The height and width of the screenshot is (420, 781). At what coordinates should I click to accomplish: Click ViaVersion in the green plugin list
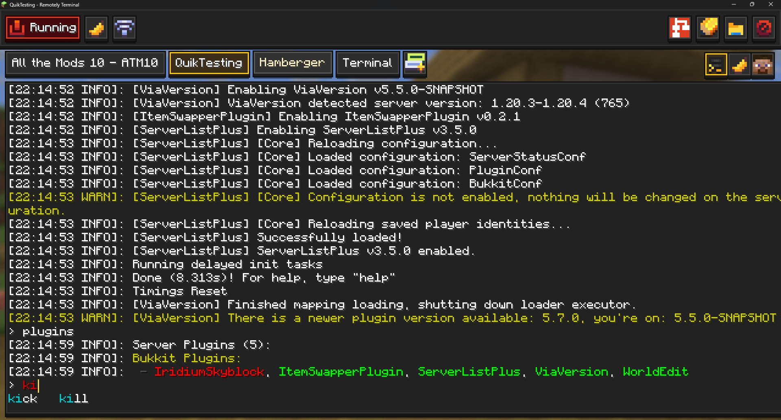572,372
